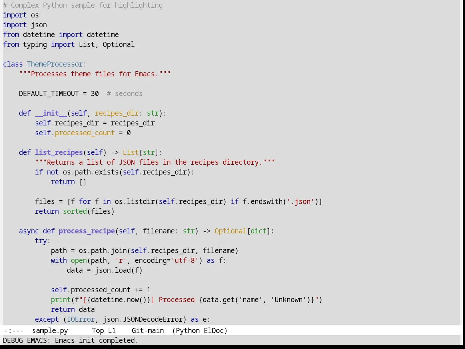Click 'filename: str' parameter in process_recipe

169,231
